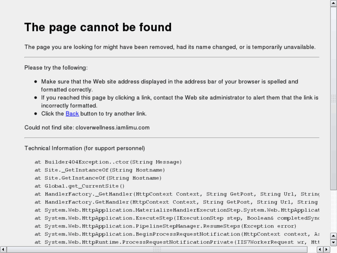The image size is (337, 253).
Task: Click the right arrow at the horizontal scrollbar's right end
Action: pyautogui.click(x=326, y=249)
